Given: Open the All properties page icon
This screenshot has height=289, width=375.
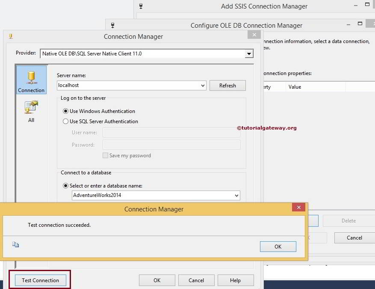Looking at the screenshot, I should pyautogui.click(x=30, y=107).
